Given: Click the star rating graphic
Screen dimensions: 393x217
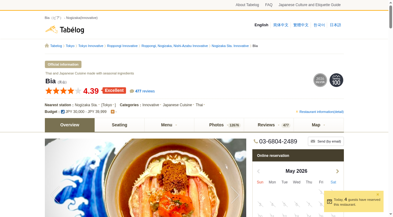Looking at the screenshot, I should click(63, 91).
